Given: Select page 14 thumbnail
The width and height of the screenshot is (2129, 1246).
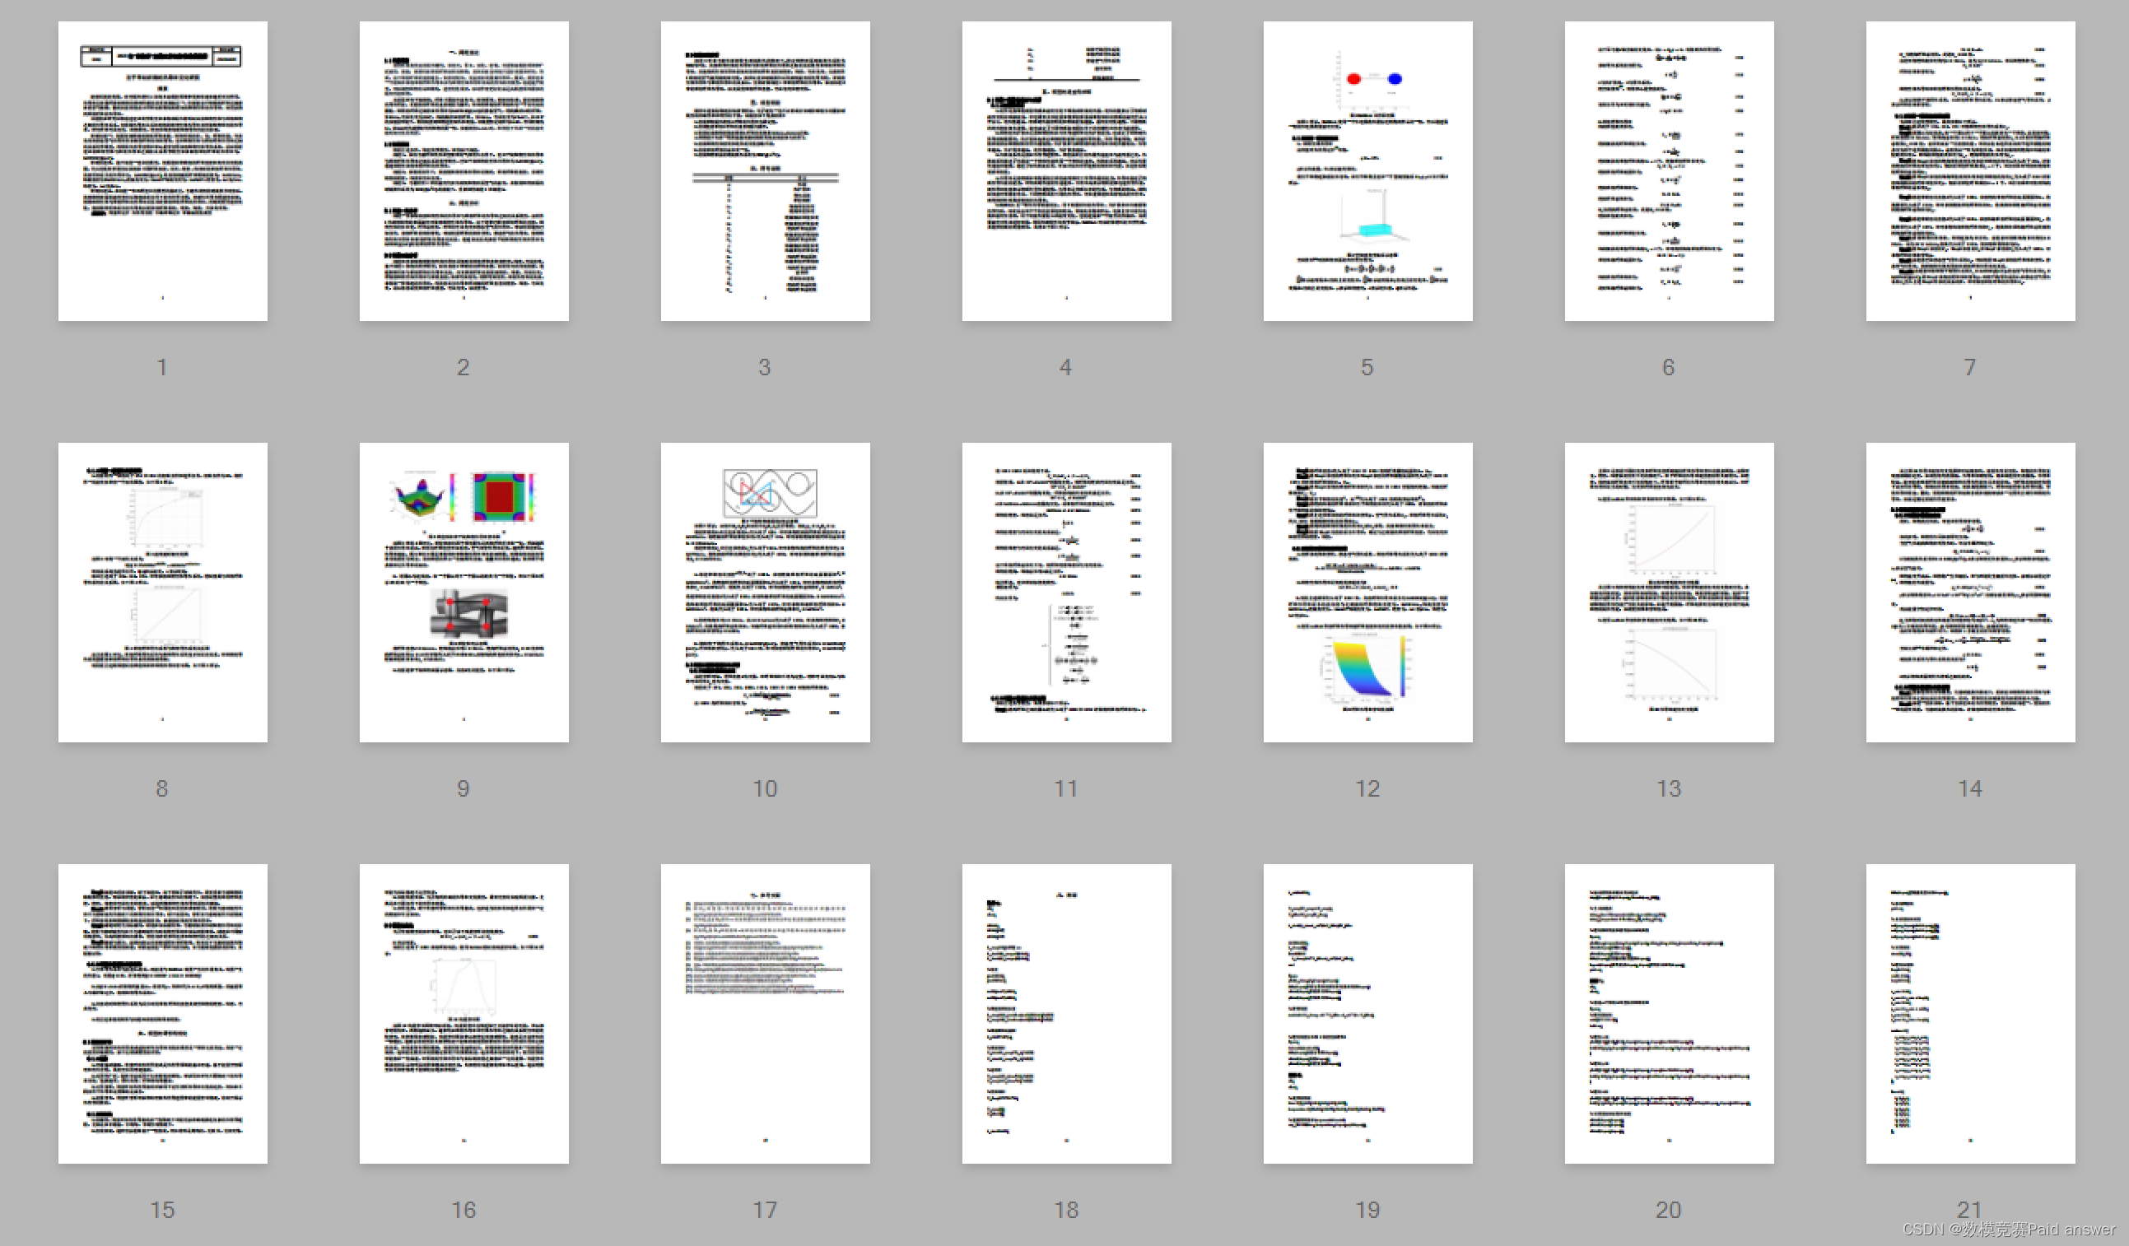Looking at the screenshot, I should pyautogui.click(x=1970, y=593).
